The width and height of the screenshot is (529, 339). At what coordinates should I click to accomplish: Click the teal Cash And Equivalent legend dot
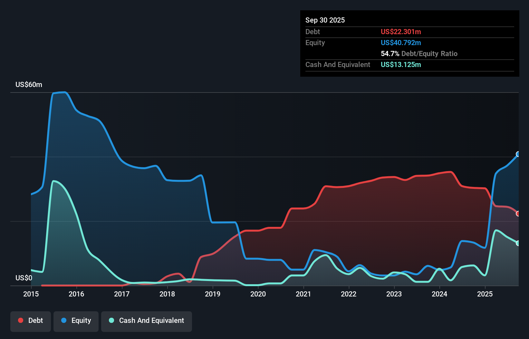click(111, 320)
